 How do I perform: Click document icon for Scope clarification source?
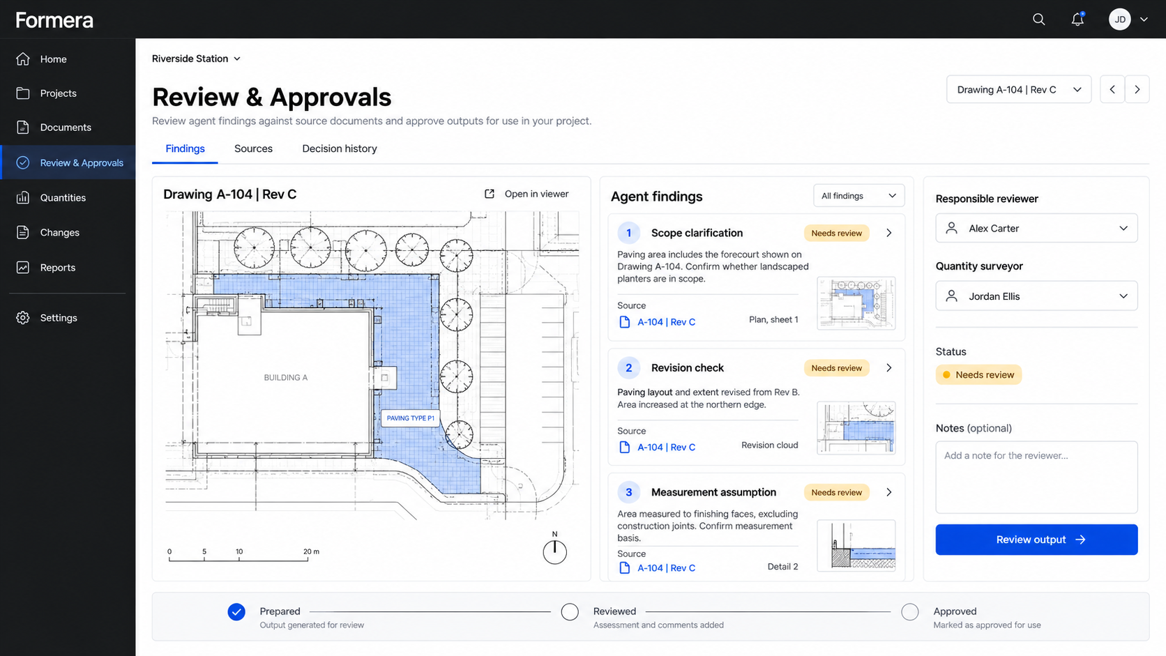(x=625, y=322)
